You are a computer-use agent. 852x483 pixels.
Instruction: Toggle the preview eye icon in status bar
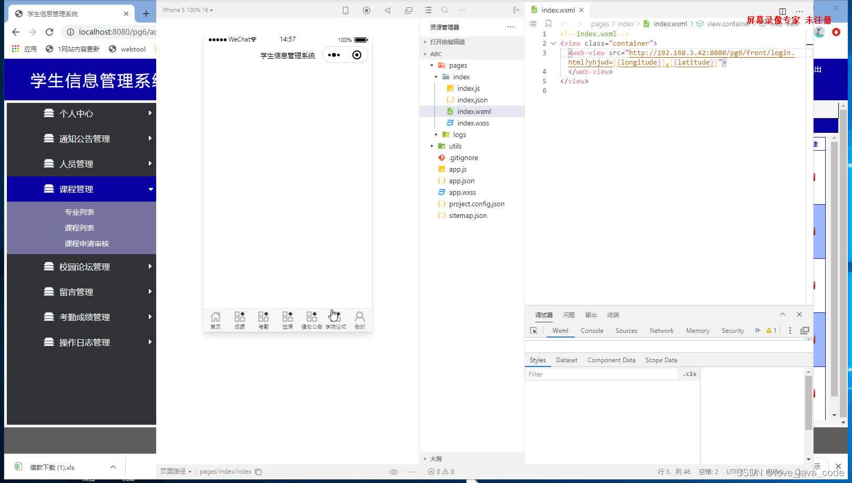pos(394,471)
